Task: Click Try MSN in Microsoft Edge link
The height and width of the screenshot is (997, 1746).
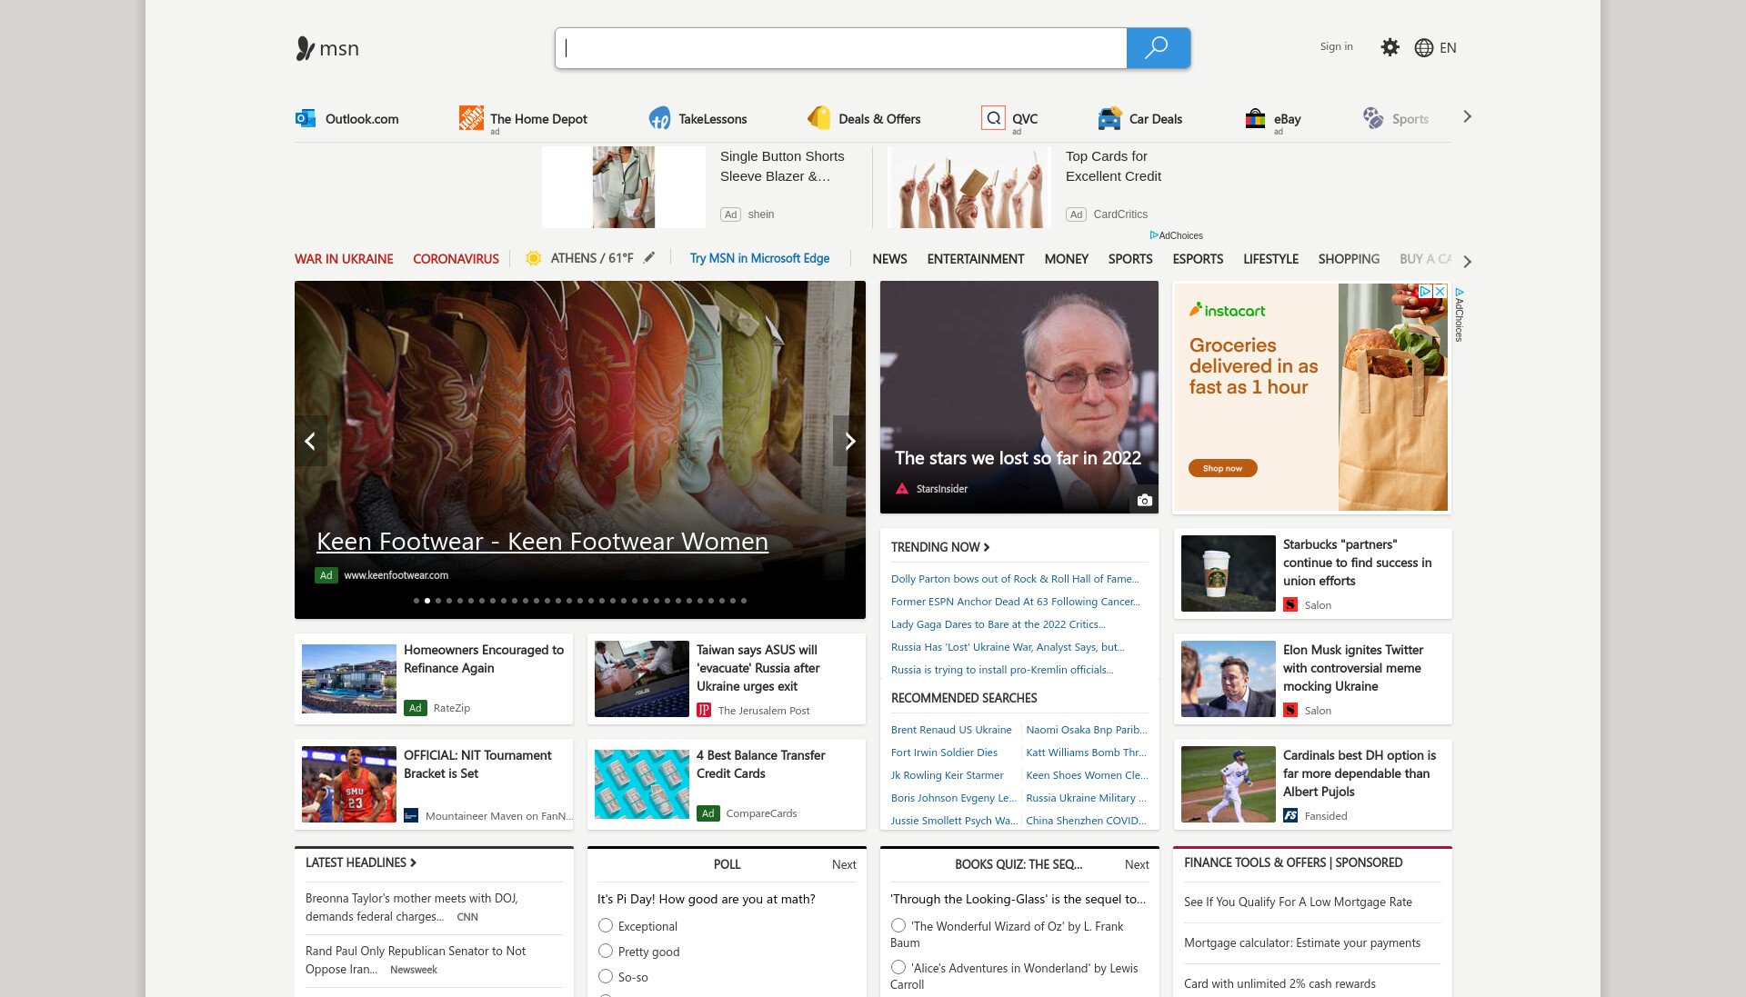Action: click(x=759, y=258)
